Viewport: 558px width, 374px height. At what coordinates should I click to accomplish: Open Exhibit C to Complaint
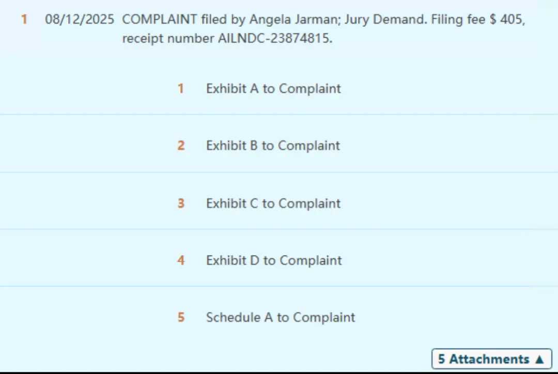(273, 203)
